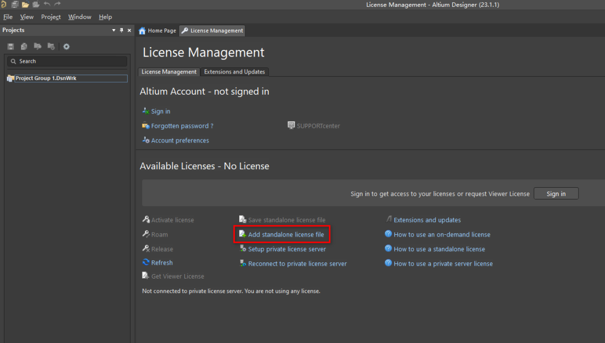The width and height of the screenshot is (605, 343).
Task: Click the Projects panel settings gear icon
Action: pos(66,47)
